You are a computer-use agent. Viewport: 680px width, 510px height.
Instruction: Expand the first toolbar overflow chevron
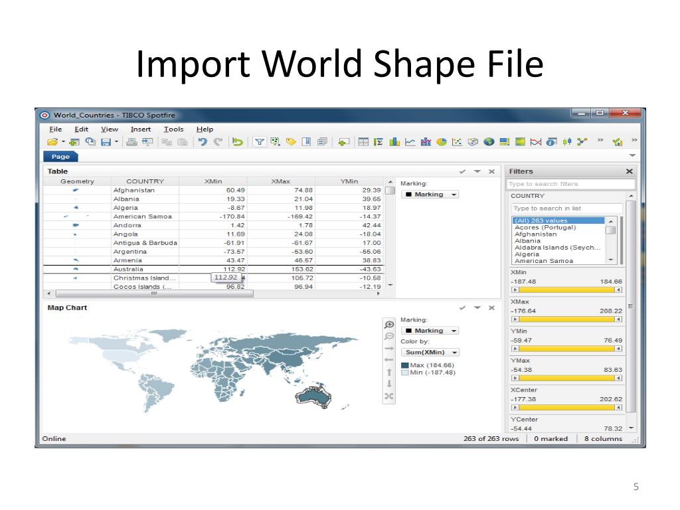[600, 140]
